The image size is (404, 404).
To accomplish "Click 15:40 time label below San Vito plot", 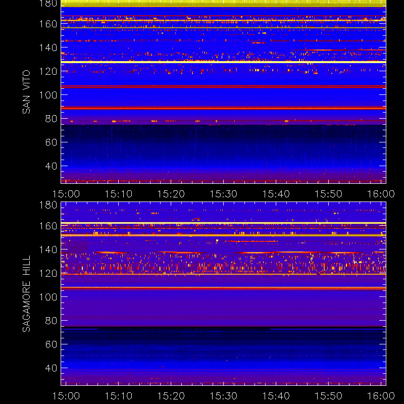I will tap(276, 194).
